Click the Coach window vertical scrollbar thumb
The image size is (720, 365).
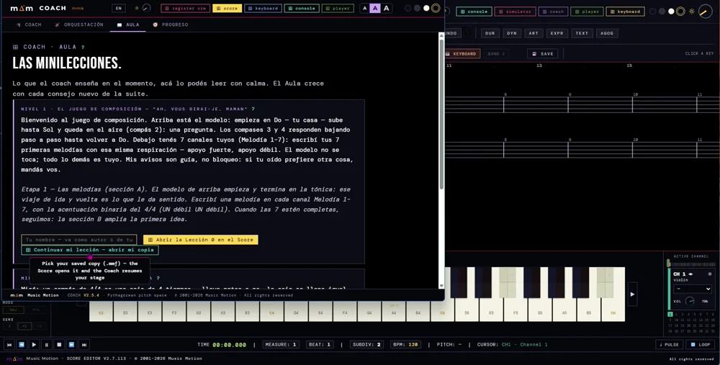(442, 114)
